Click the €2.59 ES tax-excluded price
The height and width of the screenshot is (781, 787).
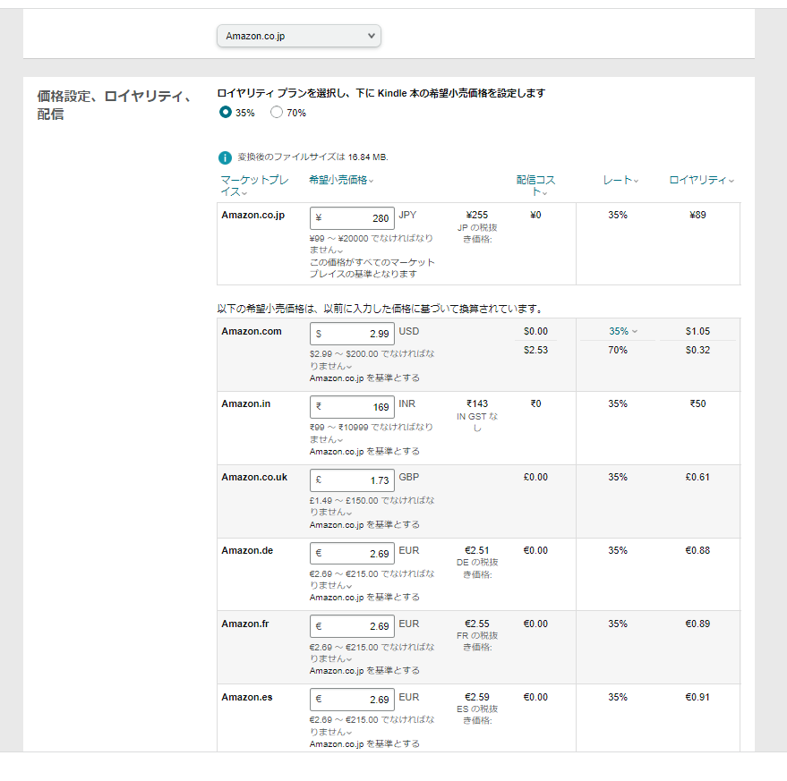pyautogui.click(x=477, y=697)
